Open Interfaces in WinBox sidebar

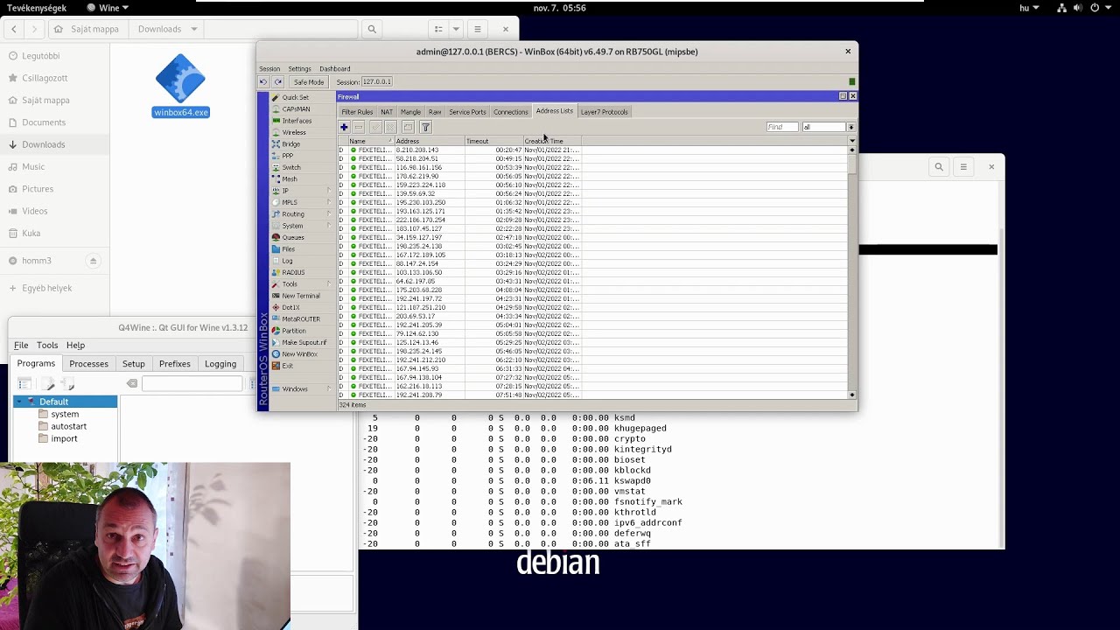[297, 121]
